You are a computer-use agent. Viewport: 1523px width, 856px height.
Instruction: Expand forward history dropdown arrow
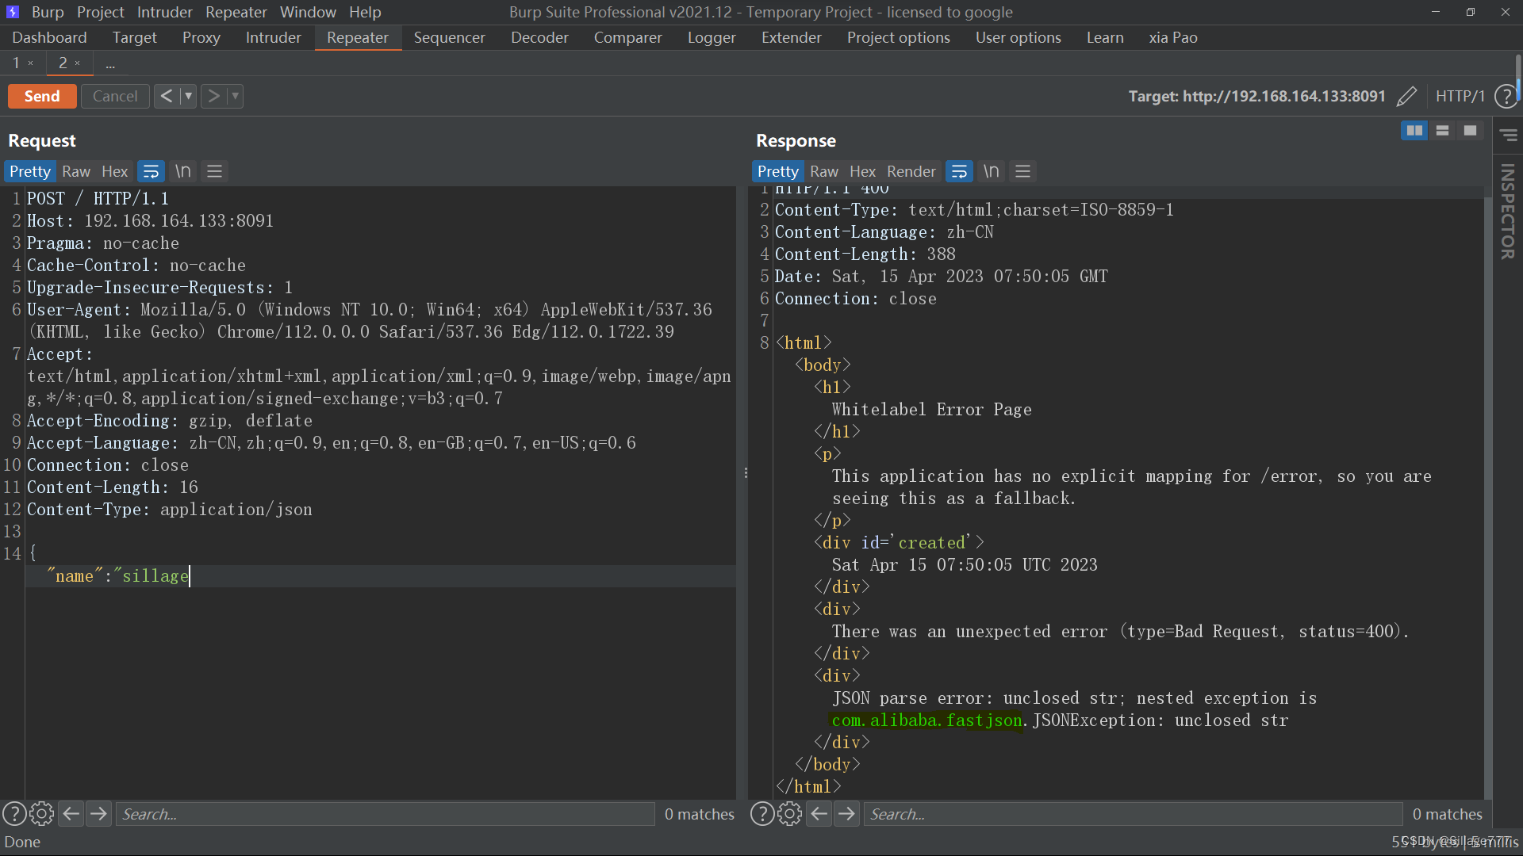(x=235, y=97)
